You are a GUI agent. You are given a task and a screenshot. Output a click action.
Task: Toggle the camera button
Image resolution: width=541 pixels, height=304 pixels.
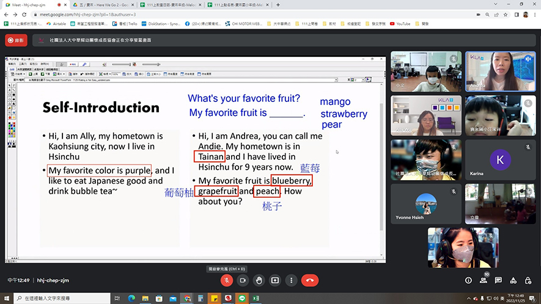pyautogui.click(x=243, y=280)
